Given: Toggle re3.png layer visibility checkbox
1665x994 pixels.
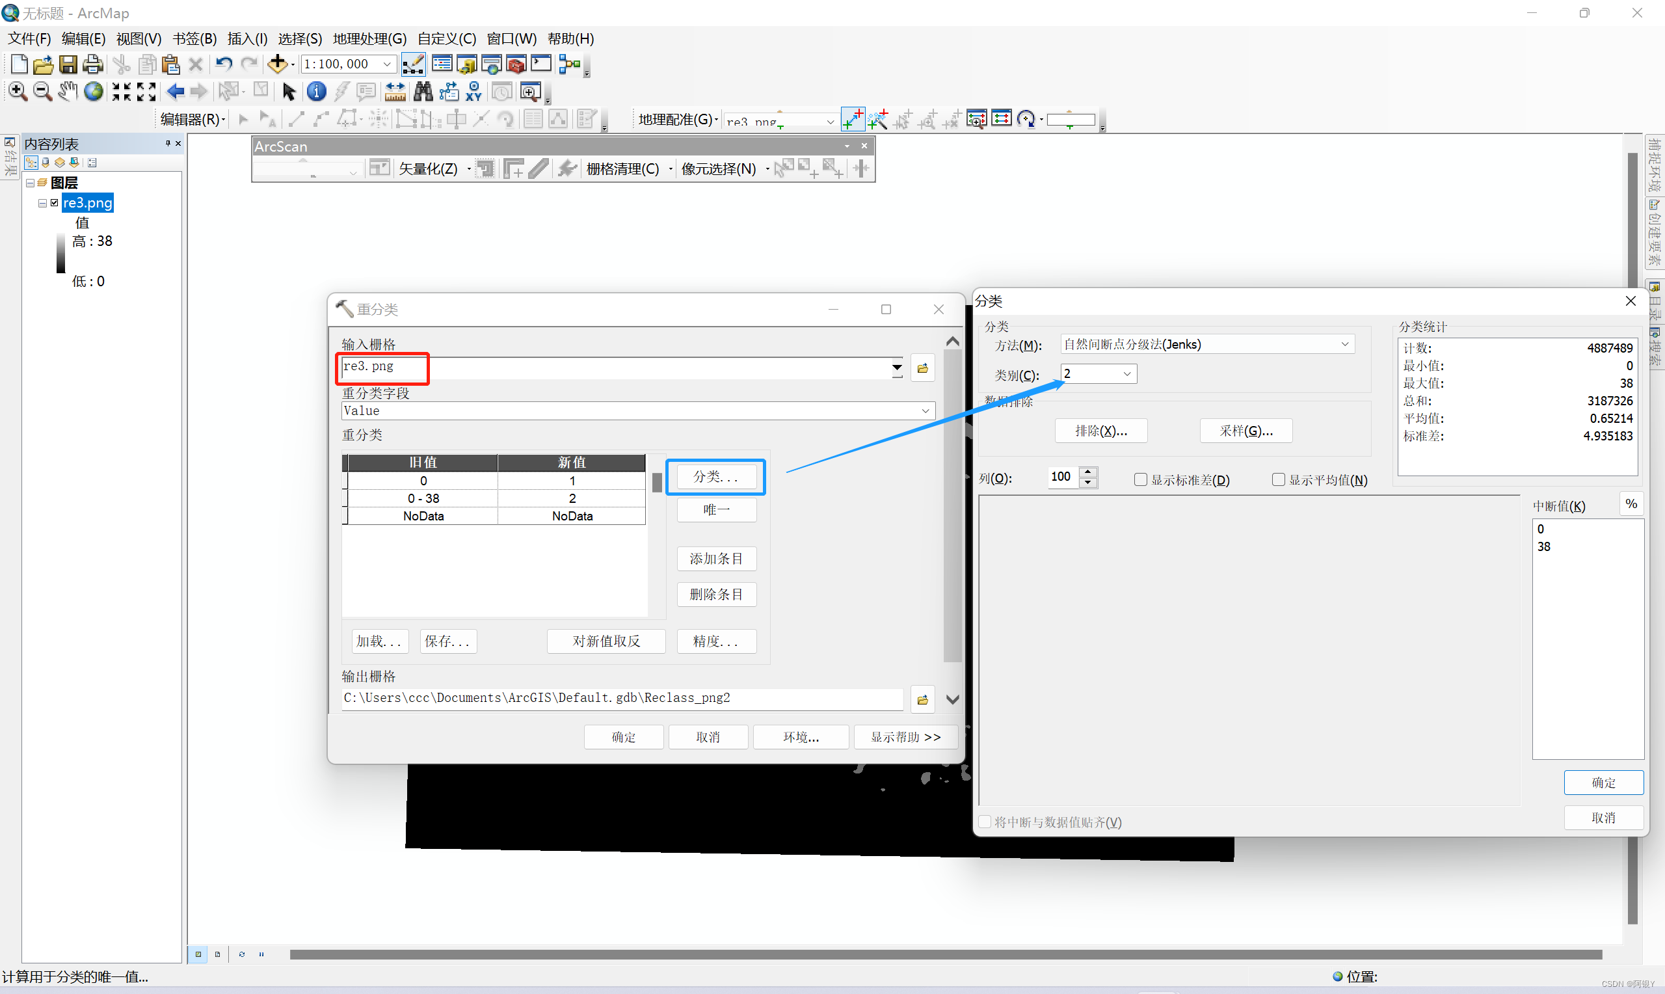Looking at the screenshot, I should [54, 203].
